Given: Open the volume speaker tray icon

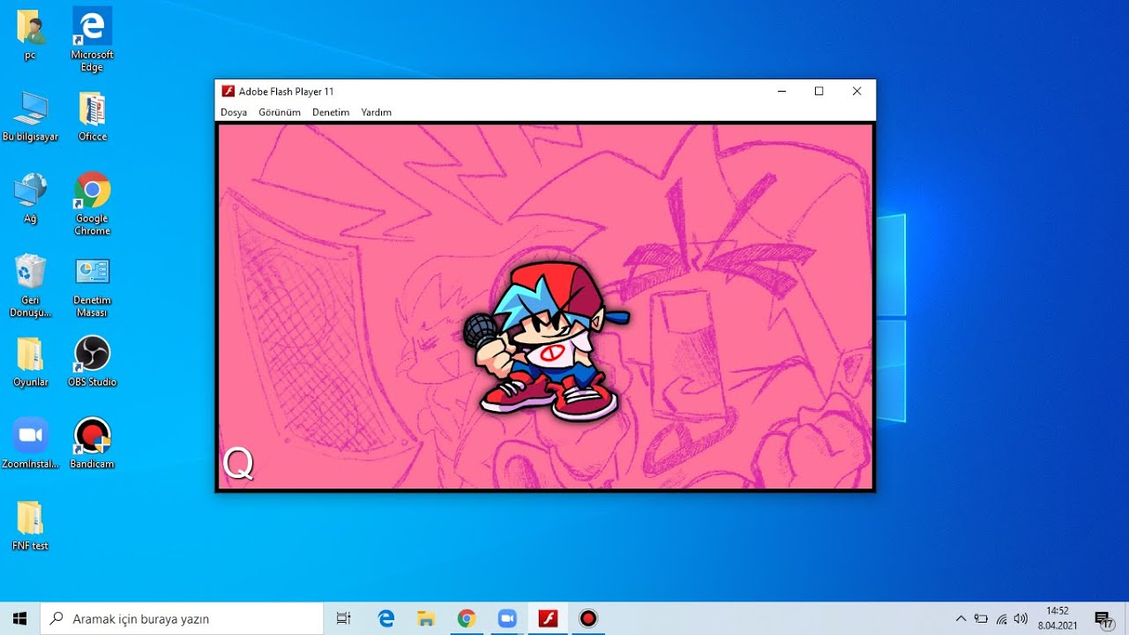Looking at the screenshot, I should 1021,618.
